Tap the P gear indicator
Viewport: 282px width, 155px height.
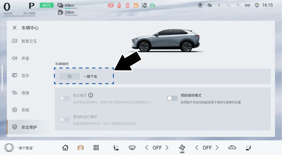(32, 6)
